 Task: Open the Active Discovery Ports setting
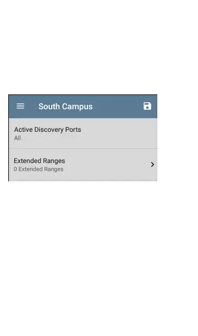pos(83,133)
